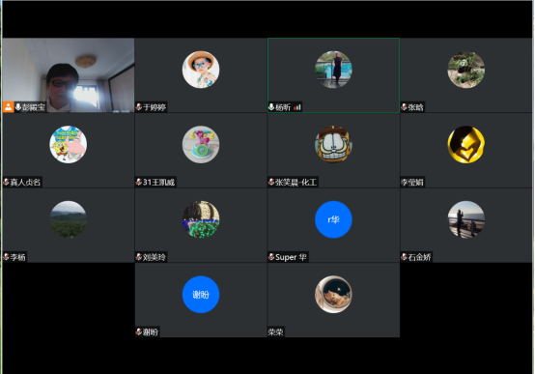Image resolution: width=535 pixels, height=374 pixels.
Task: Select the golden avatar of 李莹娟
Action: [466, 144]
